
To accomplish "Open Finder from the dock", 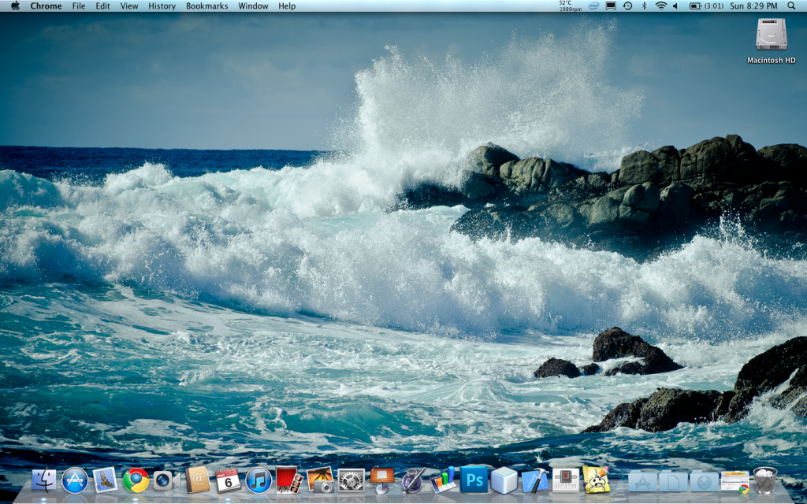I will click(44, 480).
